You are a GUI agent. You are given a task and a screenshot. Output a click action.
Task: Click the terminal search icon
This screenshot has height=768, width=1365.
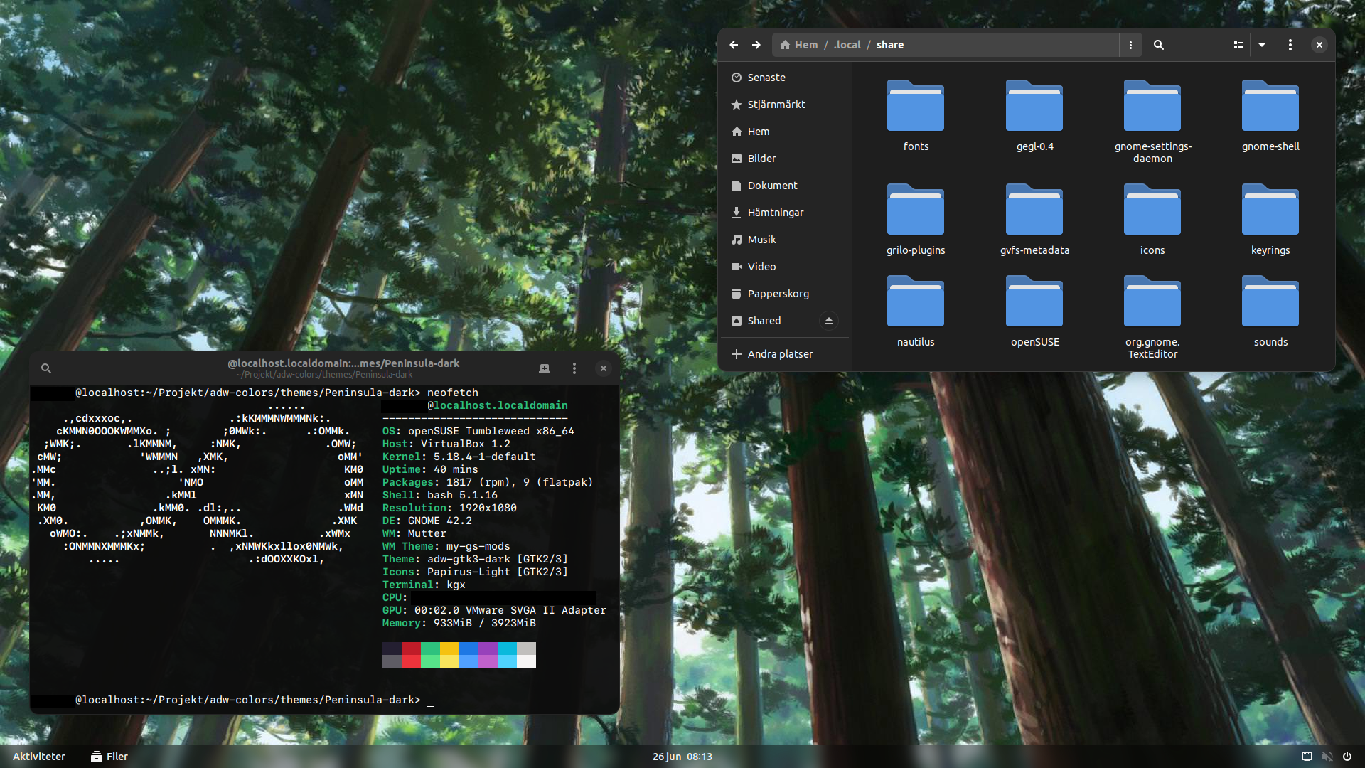click(46, 368)
